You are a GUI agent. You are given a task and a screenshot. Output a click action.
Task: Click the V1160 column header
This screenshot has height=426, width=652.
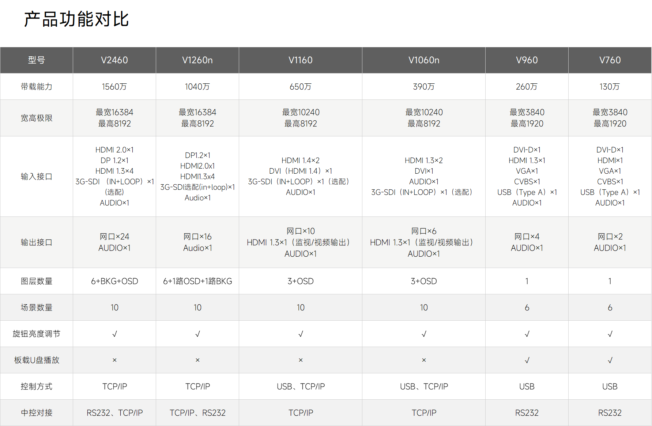pyautogui.click(x=300, y=60)
